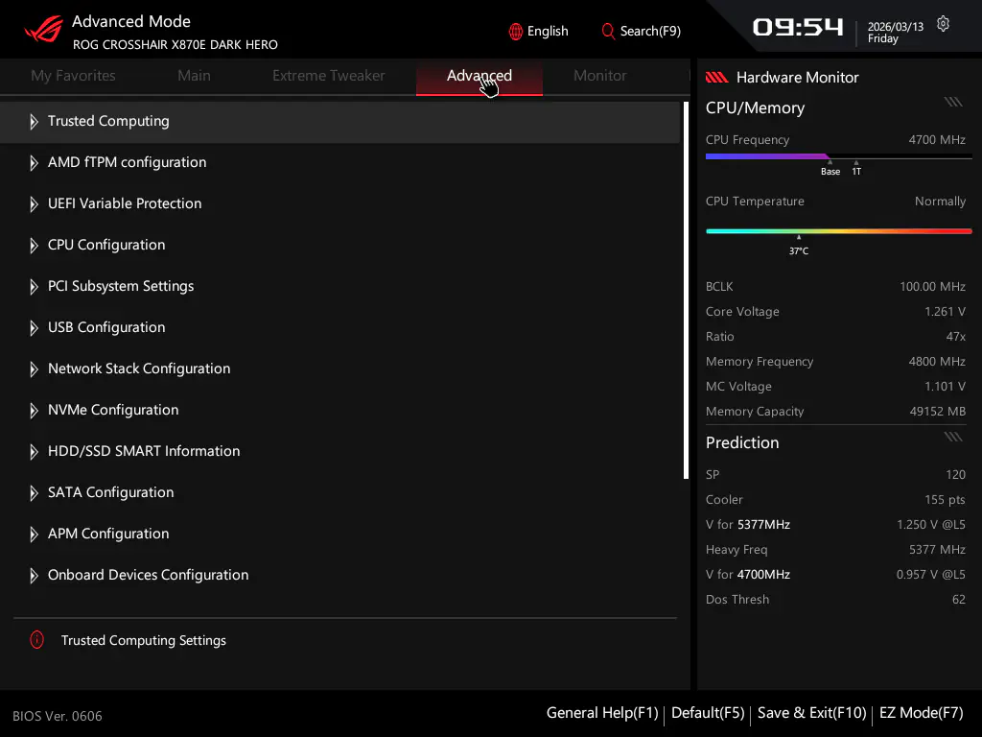Expand the PCI Subsystem Settings arrow

[x=34, y=287]
